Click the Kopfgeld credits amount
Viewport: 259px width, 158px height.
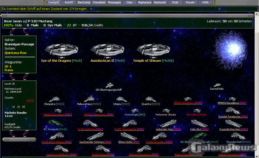click(x=13, y=127)
